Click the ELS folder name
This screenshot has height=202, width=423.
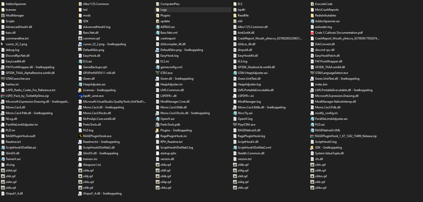point(240,4)
